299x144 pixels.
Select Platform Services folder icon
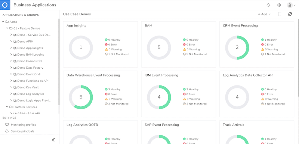(11, 107)
